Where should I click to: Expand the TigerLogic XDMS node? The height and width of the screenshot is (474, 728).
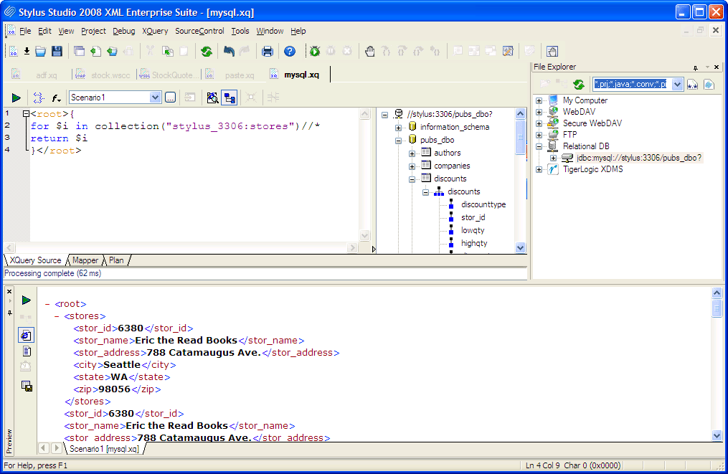tap(539, 169)
